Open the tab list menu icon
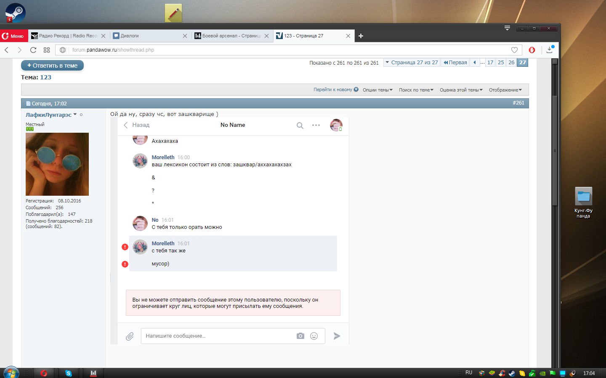 tap(507, 28)
